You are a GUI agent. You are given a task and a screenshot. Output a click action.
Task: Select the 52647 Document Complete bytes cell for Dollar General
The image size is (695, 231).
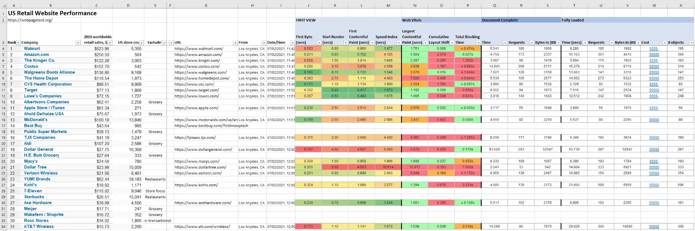[548, 149]
